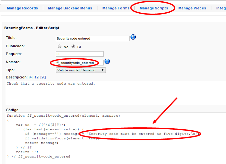The height and width of the screenshot is (164, 226).
Task: Select the No radio for Publicado
Action: click(59, 46)
